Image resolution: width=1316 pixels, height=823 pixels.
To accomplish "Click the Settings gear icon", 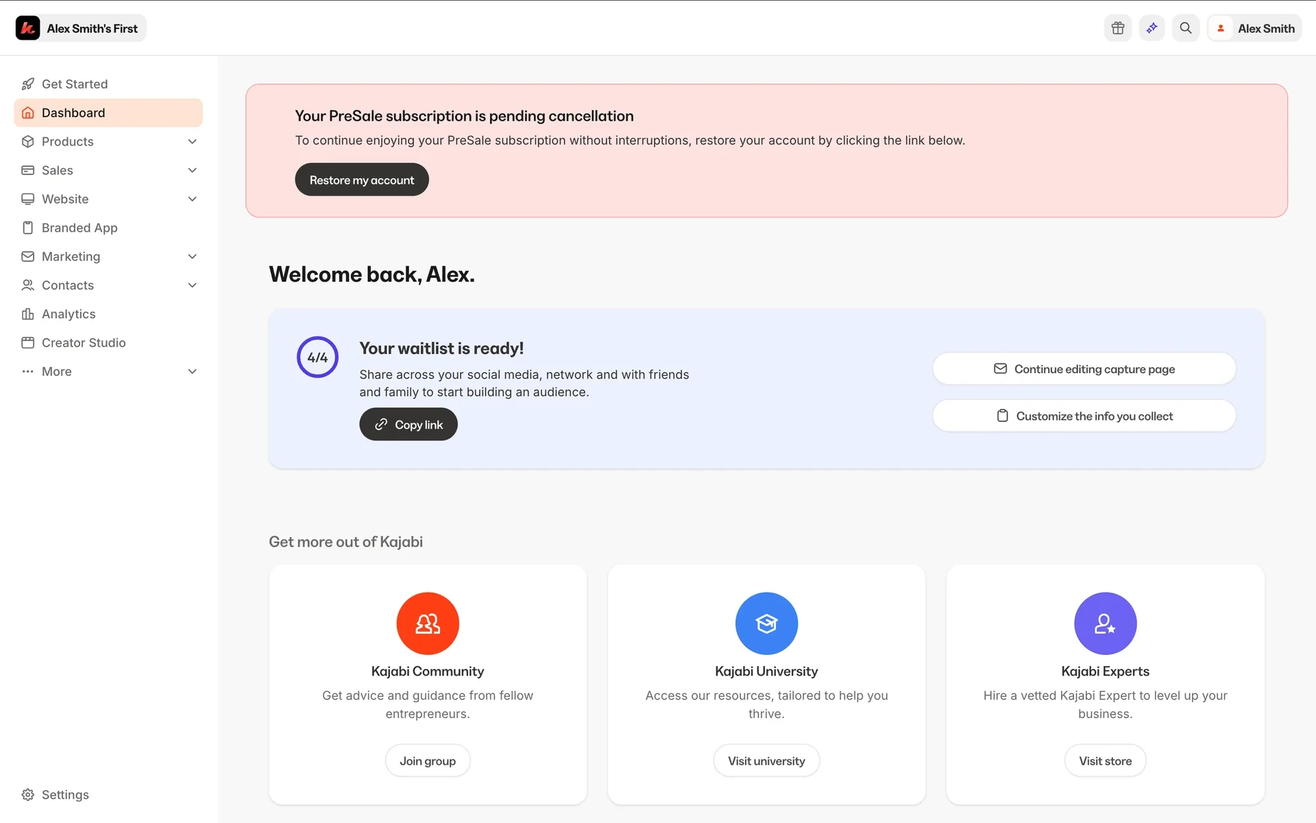I will [27, 795].
